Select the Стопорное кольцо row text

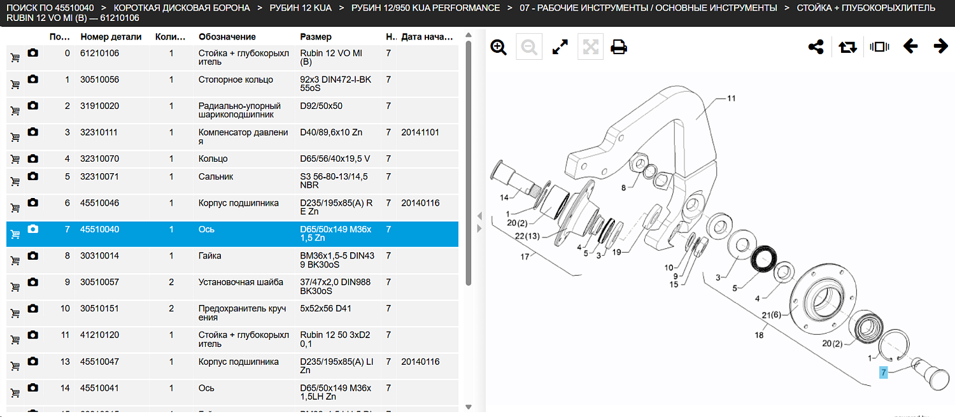click(x=236, y=80)
